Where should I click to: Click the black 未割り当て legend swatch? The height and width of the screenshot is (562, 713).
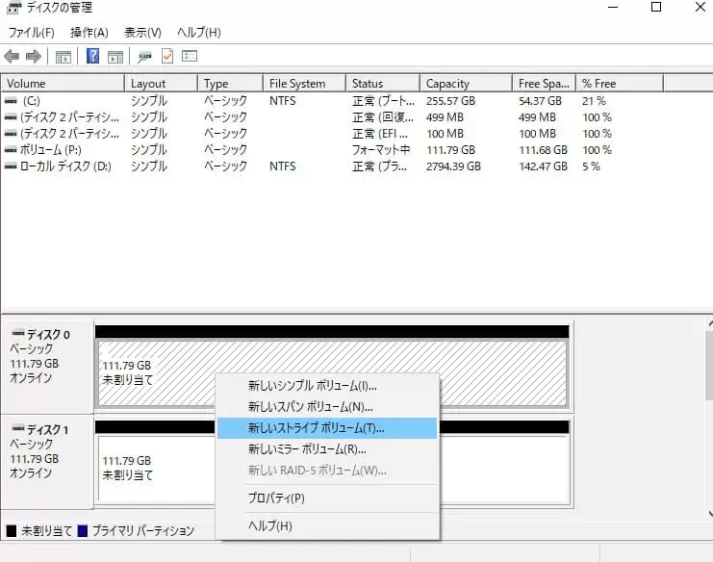12,530
